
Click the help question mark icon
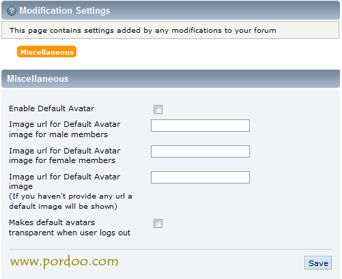[x=12, y=11]
